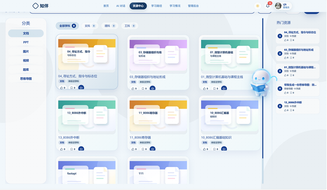
Task: Open hot resource 04_寻址方式、指令与标志位
Action: click(298, 36)
